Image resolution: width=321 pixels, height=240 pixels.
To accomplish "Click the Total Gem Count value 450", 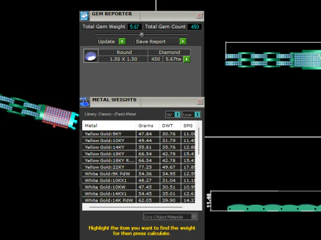I will tap(195, 27).
